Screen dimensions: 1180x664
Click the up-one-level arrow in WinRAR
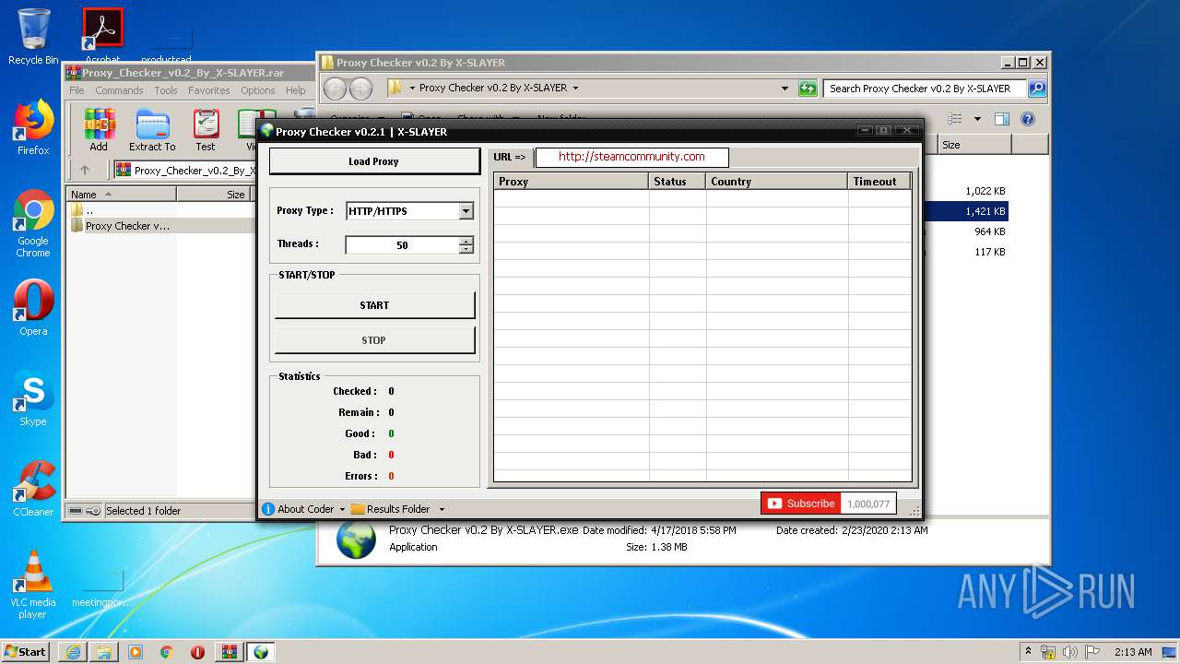(x=85, y=170)
